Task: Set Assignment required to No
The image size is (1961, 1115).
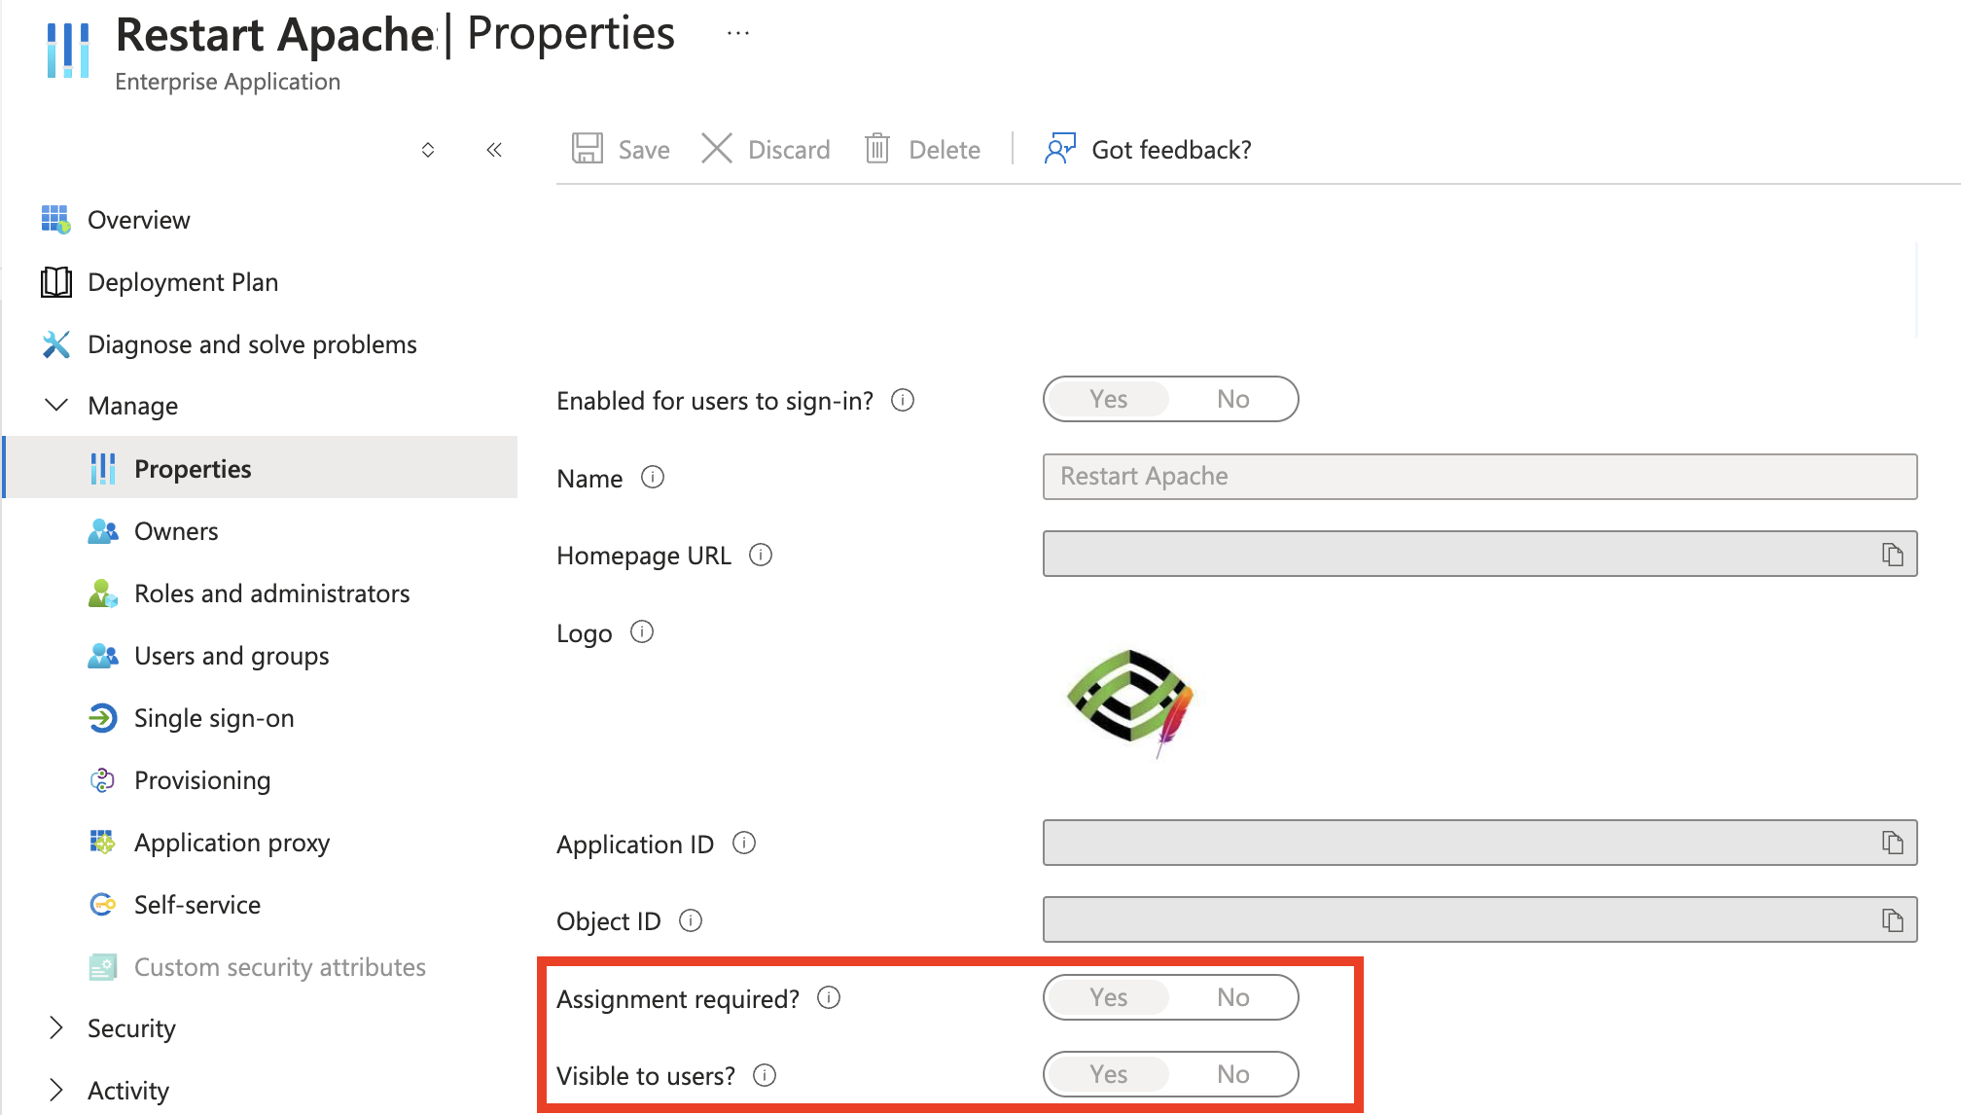Action: [x=1232, y=997]
